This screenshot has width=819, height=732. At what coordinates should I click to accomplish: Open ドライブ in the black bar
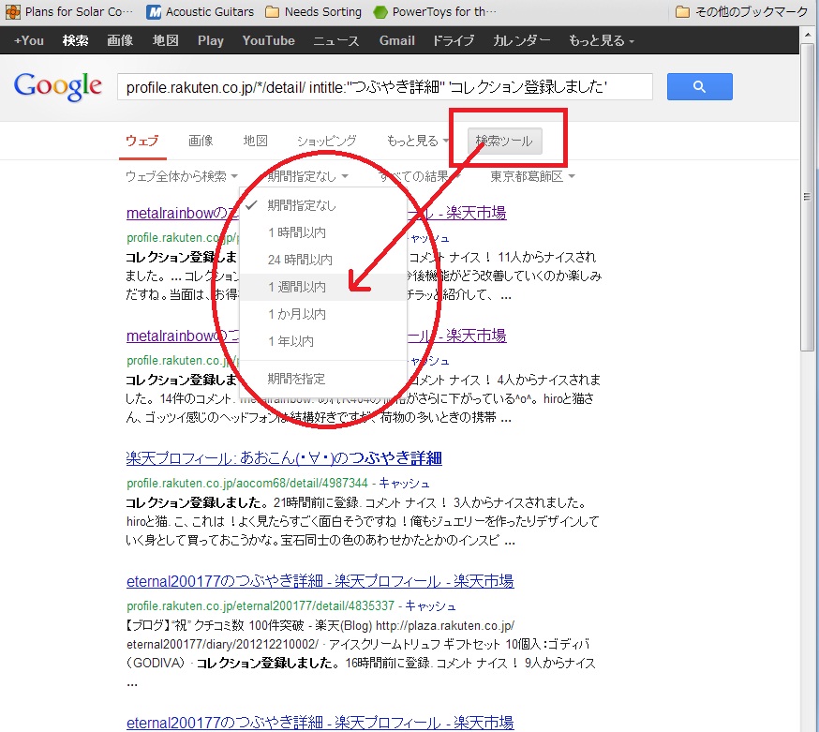pos(454,40)
